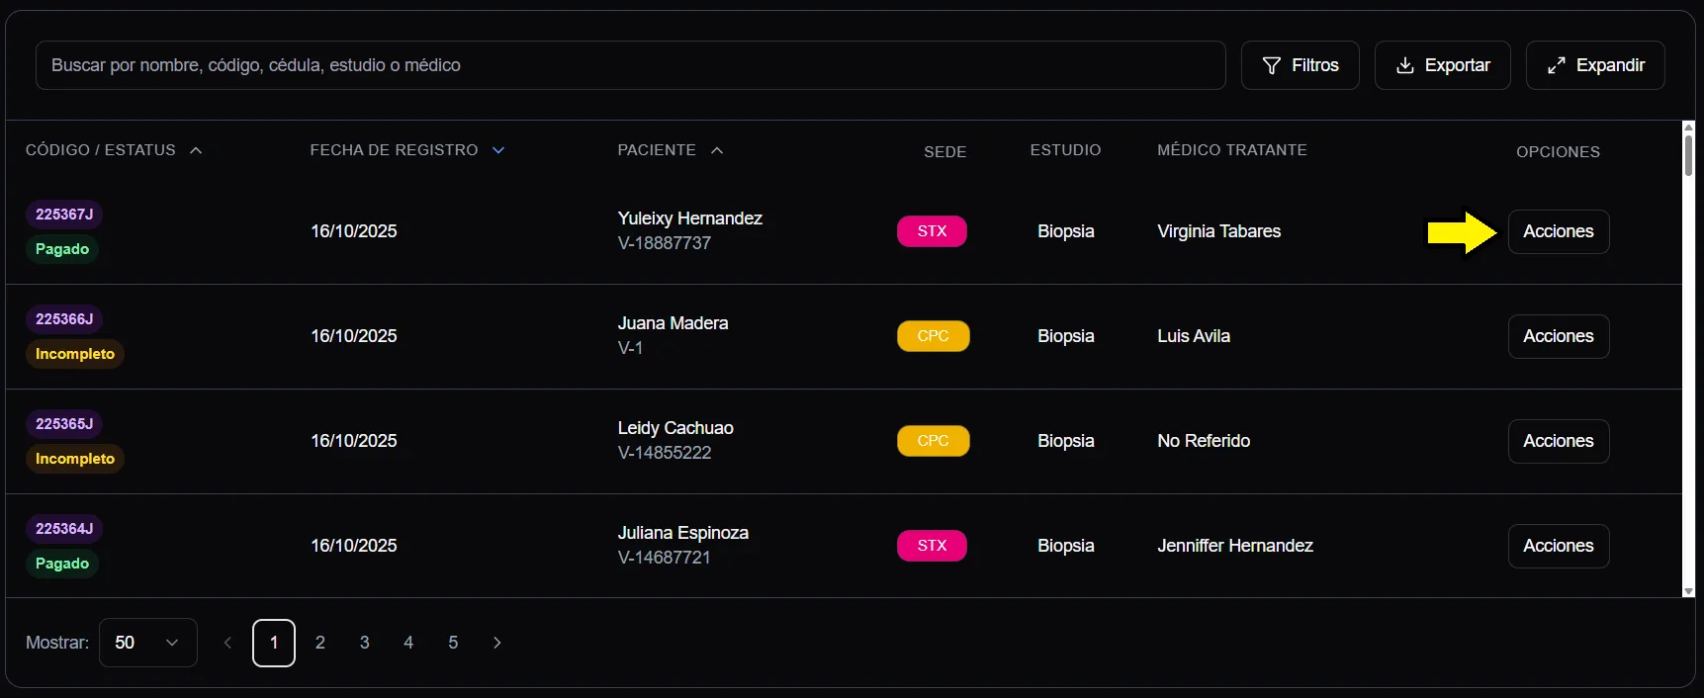Sort by Código / Estatus arrow
Image resolution: width=1704 pixels, height=698 pixels.
point(196,150)
